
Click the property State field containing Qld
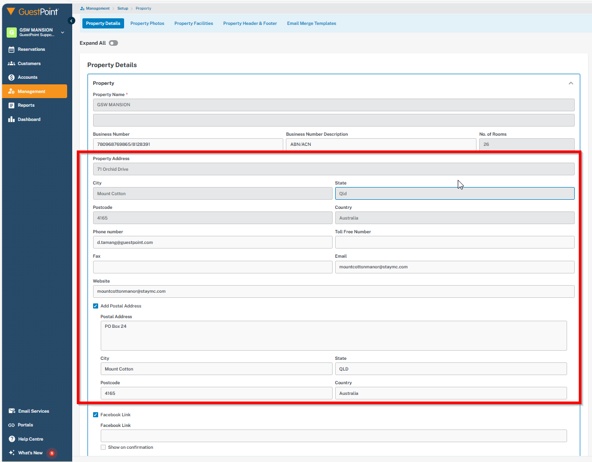coord(455,194)
